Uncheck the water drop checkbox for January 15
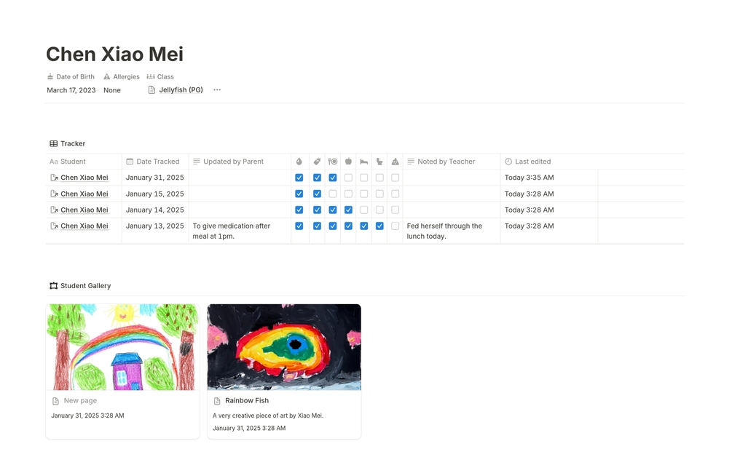 tap(299, 194)
